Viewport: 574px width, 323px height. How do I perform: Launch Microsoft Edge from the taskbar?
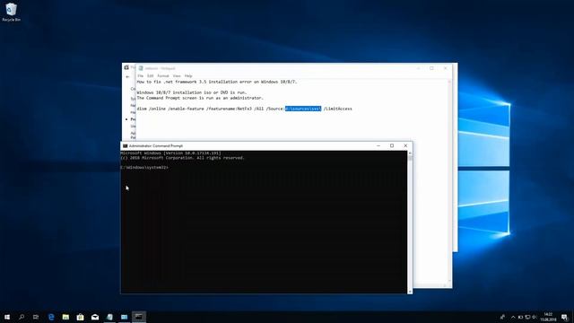click(x=51, y=317)
